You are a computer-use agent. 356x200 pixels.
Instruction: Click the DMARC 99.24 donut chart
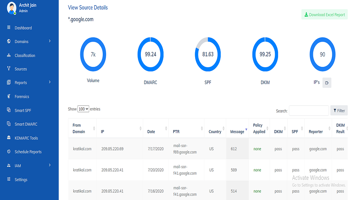point(150,54)
